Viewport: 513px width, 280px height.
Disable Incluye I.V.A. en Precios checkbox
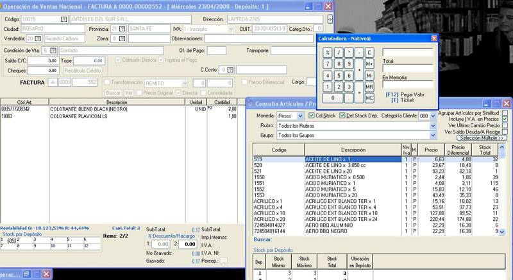click(x=505, y=119)
